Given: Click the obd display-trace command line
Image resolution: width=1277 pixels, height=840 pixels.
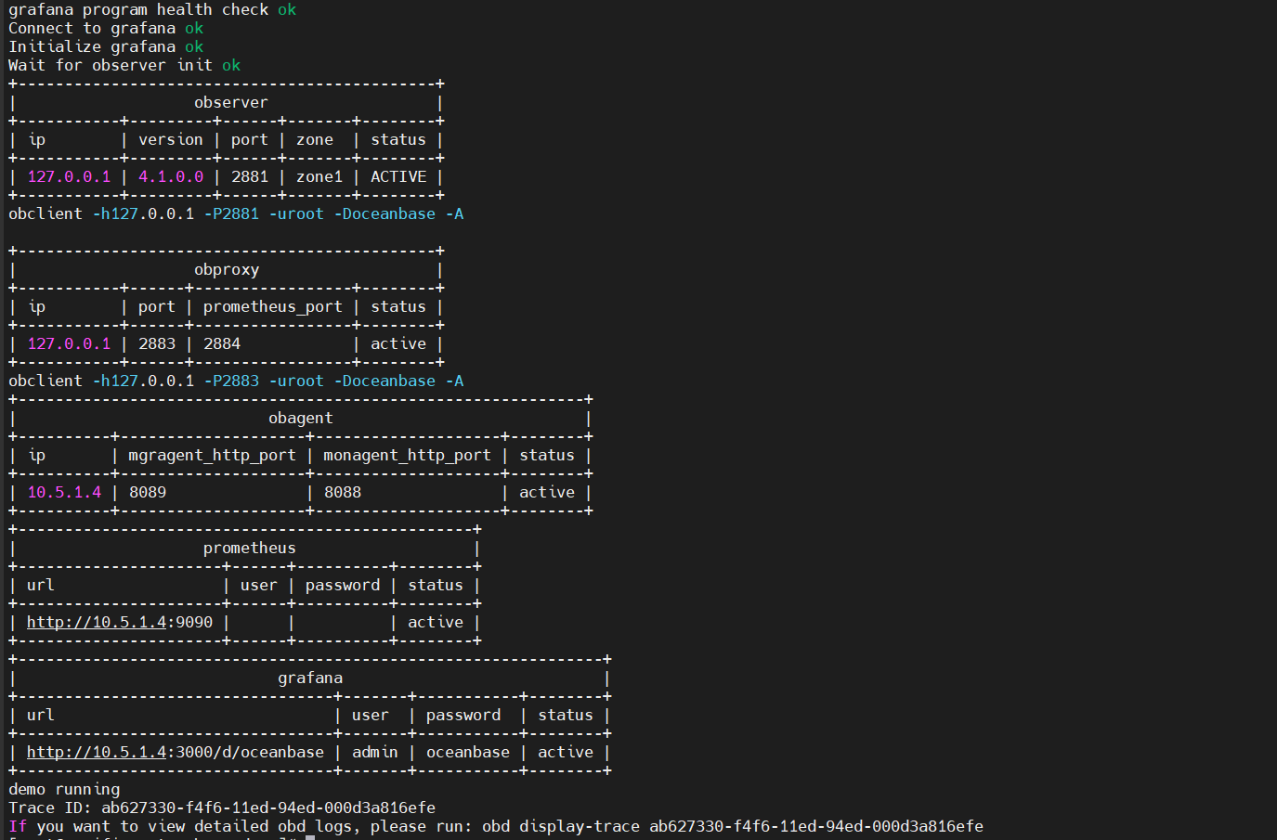Looking at the screenshot, I should click(496, 827).
